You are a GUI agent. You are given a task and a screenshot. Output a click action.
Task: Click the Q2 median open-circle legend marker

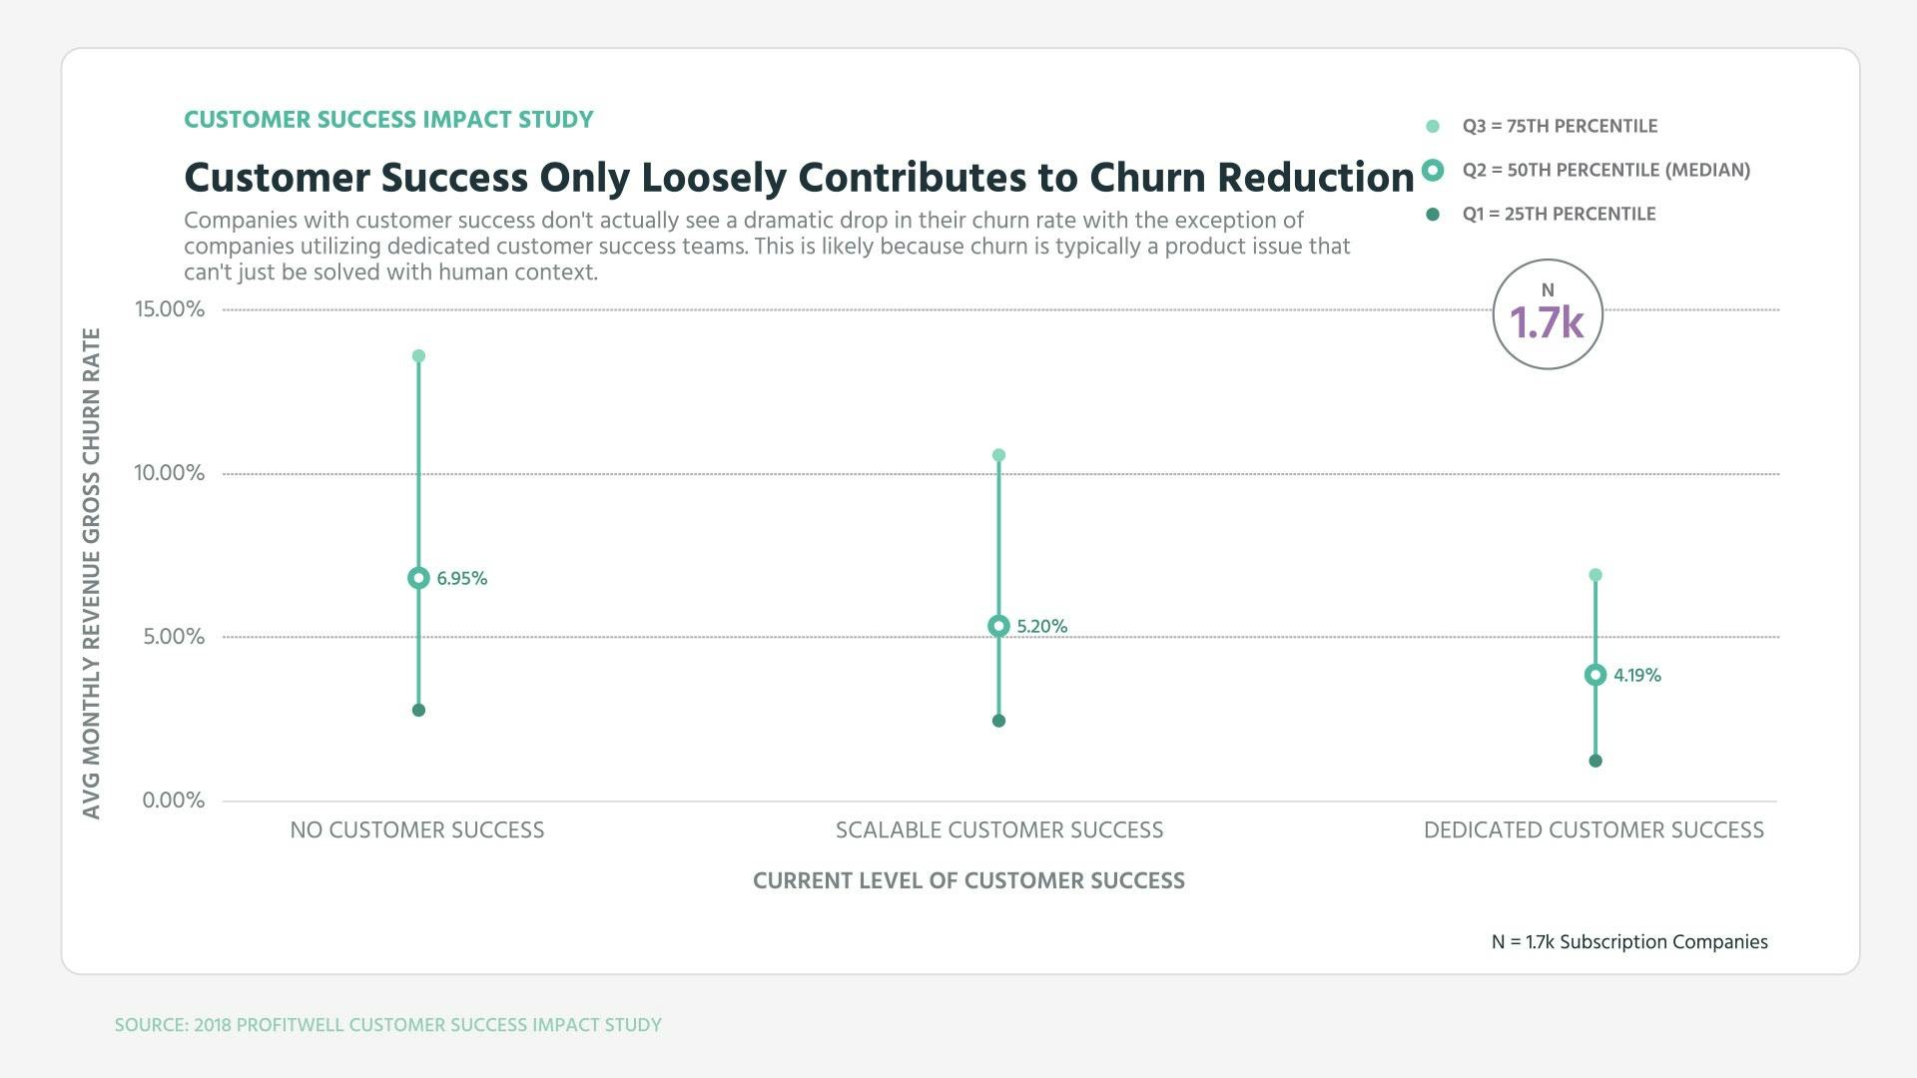(x=1435, y=170)
